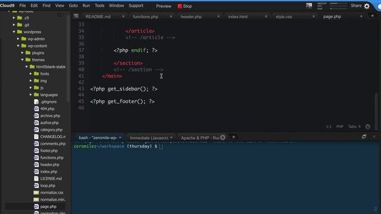Image resolution: width=381 pixels, height=214 pixels.
Task: Open the Support menu
Action: 136,5
